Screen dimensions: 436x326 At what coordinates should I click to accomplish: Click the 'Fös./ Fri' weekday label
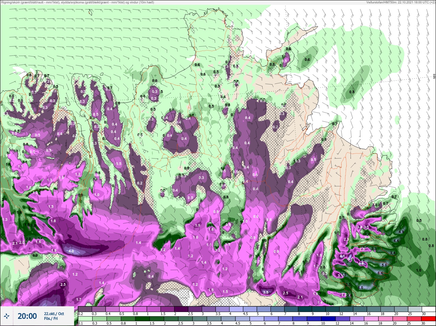51,319
